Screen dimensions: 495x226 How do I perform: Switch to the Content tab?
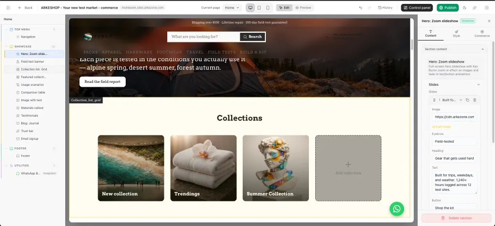point(431,34)
